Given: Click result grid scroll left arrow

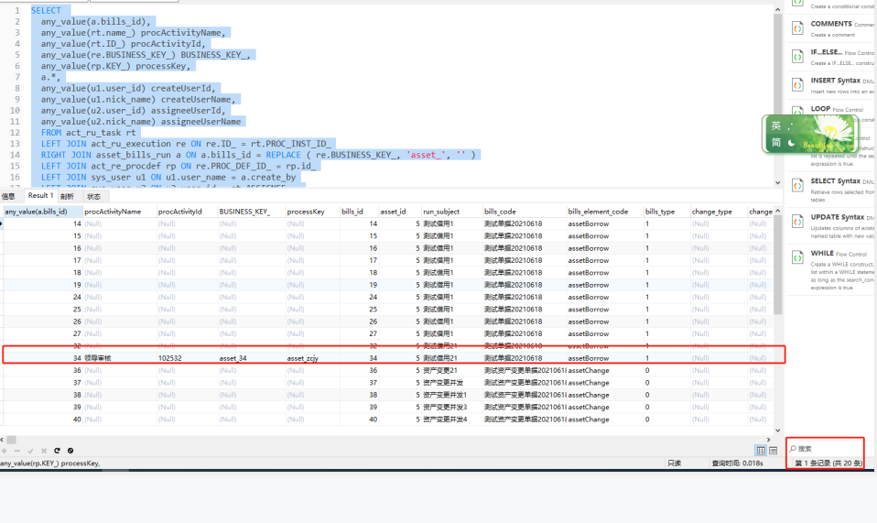Looking at the screenshot, I should point(2,440).
